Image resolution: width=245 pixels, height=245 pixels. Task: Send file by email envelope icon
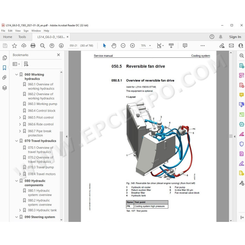point(231,45)
